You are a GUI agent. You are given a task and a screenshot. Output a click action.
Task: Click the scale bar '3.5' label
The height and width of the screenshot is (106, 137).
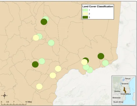click(x=8, y=102)
